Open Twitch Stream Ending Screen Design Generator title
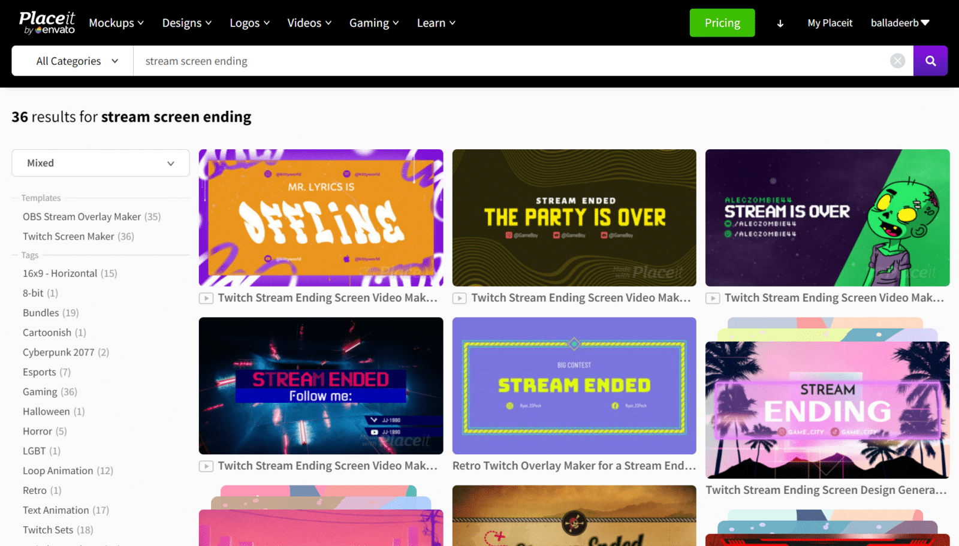The width and height of the screenshot is (959, 546). (827, 490)
